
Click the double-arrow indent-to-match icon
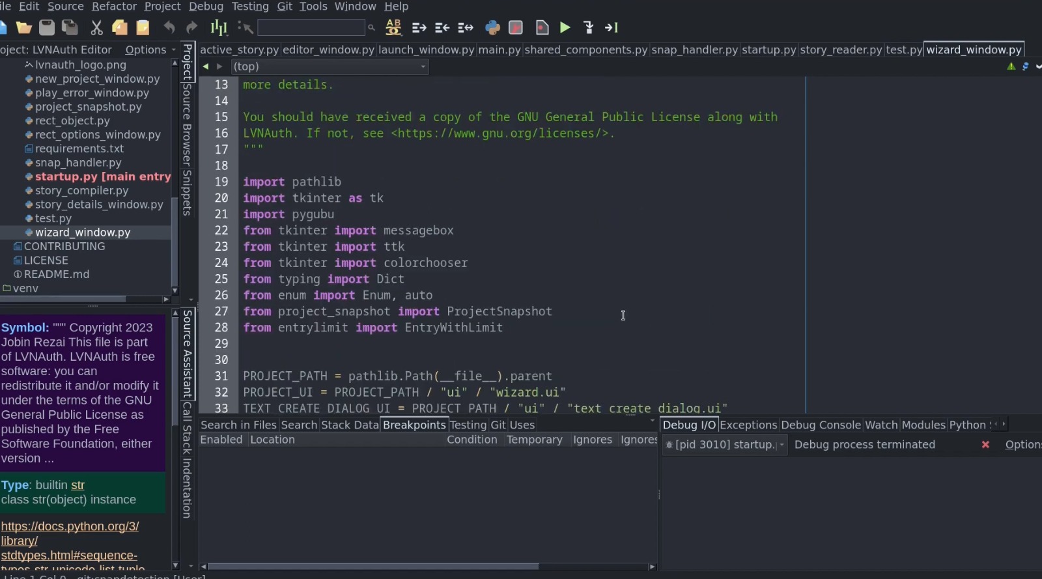tap(465, 27)
